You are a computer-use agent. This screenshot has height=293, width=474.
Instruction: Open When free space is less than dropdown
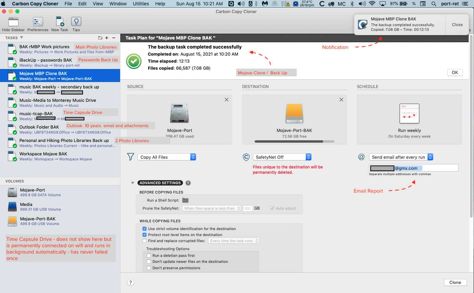tap(212, 208)
